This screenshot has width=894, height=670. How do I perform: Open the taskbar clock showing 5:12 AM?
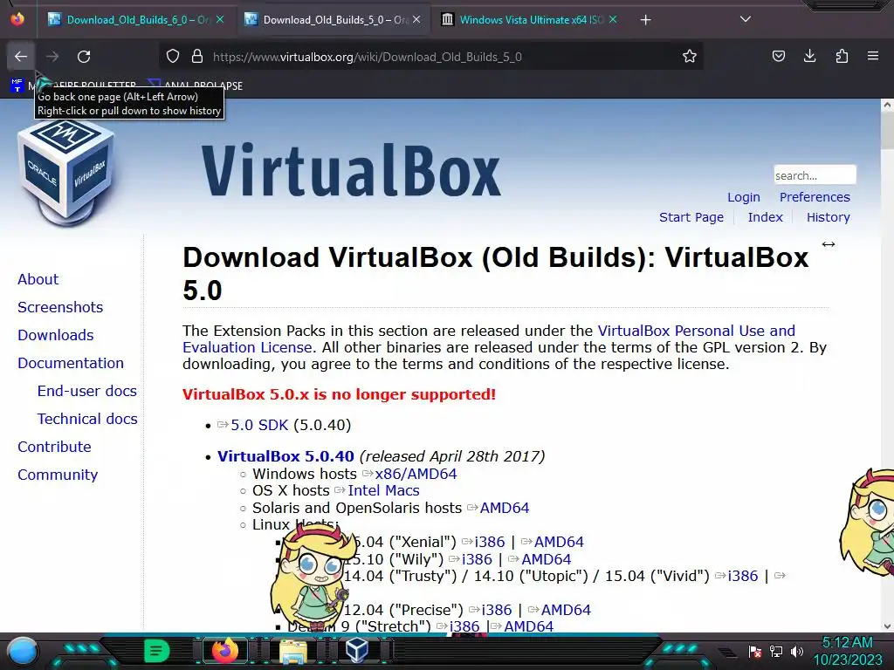(847, 651)
